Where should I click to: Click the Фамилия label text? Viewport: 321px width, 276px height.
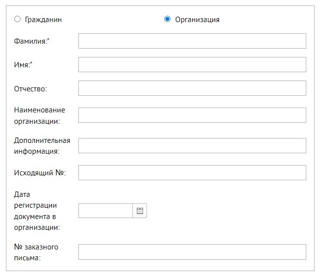(x=31, y=41)
